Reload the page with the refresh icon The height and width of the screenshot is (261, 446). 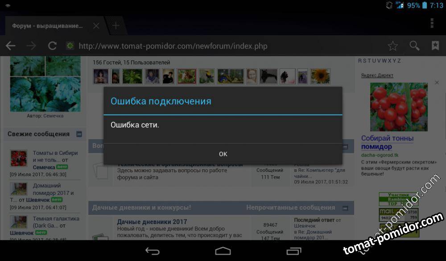(x=52, y=46)
